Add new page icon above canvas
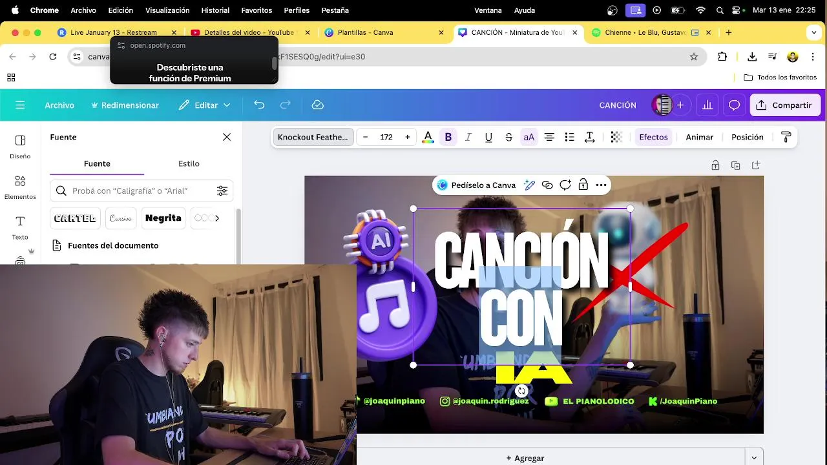The width and height of the screenshot is (827, 465). pyautogui.click(x=756, y=165)
